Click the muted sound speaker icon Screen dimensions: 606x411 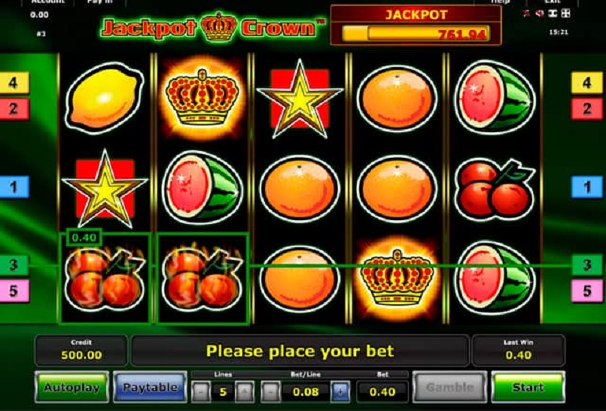(x=540, y=14)
